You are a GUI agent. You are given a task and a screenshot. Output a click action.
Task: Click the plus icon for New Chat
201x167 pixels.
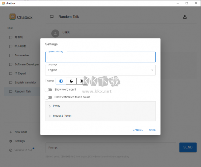11,132
